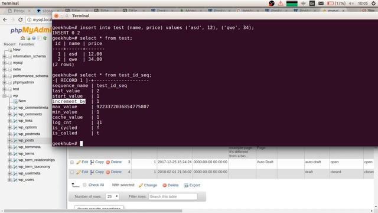The width and height of the screenshot is (378, 213).
Task: Click the Copy link in row 3
Action: [x=99, y=162]
